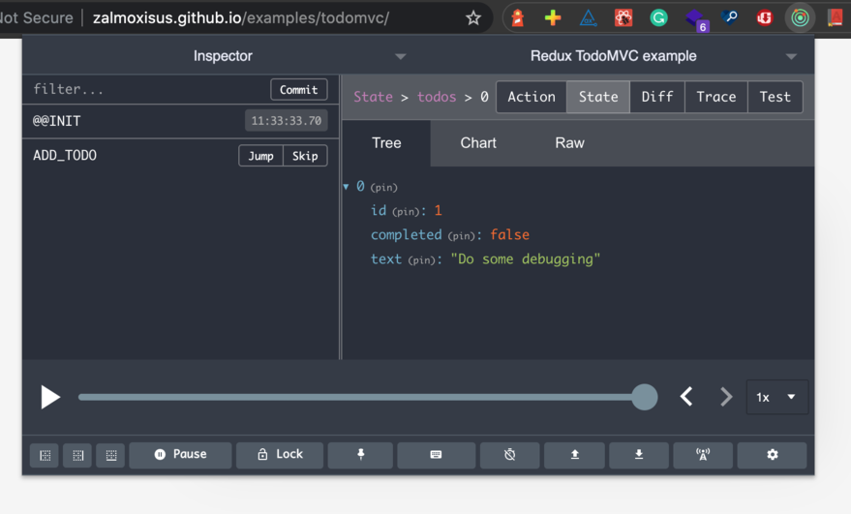The height and width of the screenshot is (514, 851).
Task: Open the keyboard Dispatcher button
Action: tap(436, 455)
